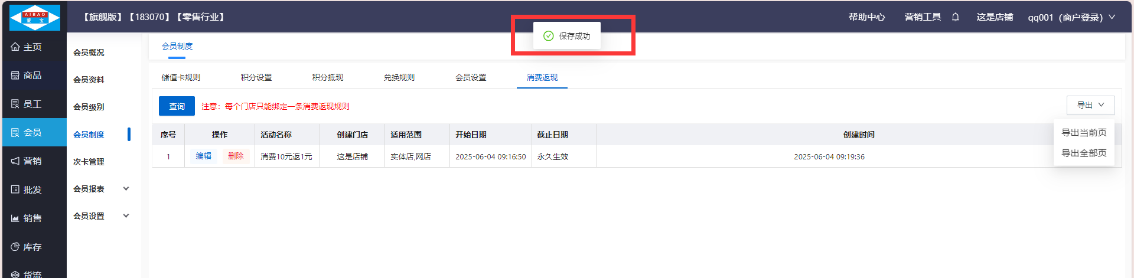Open the 会员 members icon in sidebar
The image size is (1134, 278).
(15, 132)
